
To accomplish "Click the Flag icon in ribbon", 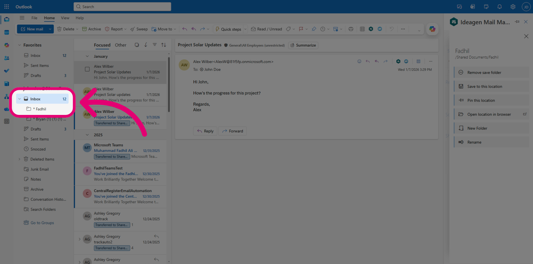I will [301, 29].
